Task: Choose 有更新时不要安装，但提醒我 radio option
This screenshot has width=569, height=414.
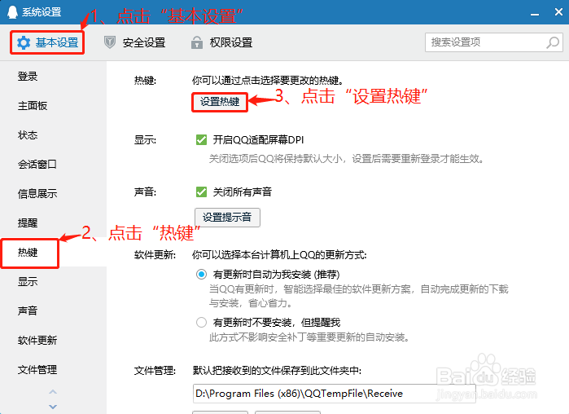Action: [x=201, y=322]
